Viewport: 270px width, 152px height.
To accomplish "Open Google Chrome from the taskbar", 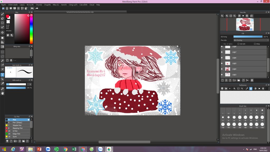I will tap(65, 149).
